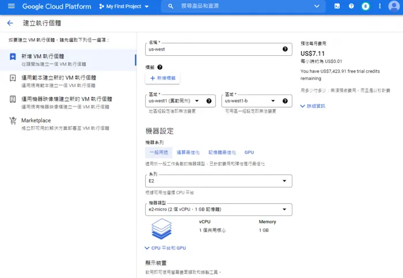Select create VM from template option

click(68, 81)
